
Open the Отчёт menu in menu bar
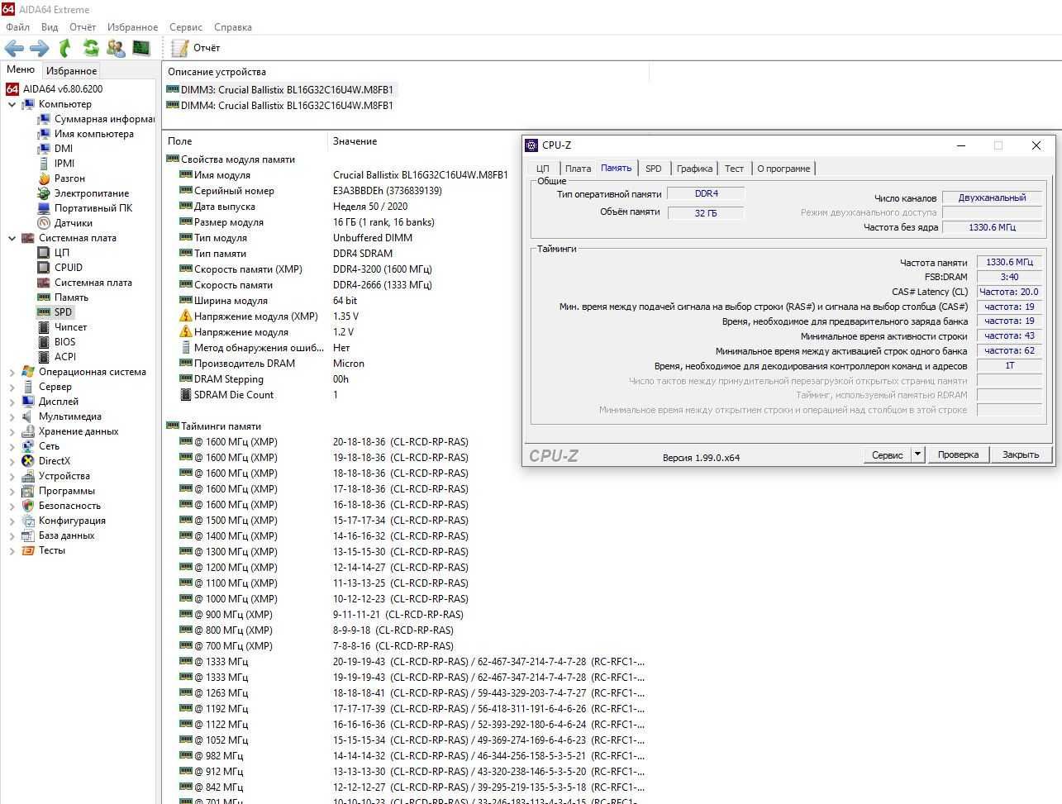(x=83, y=27)
